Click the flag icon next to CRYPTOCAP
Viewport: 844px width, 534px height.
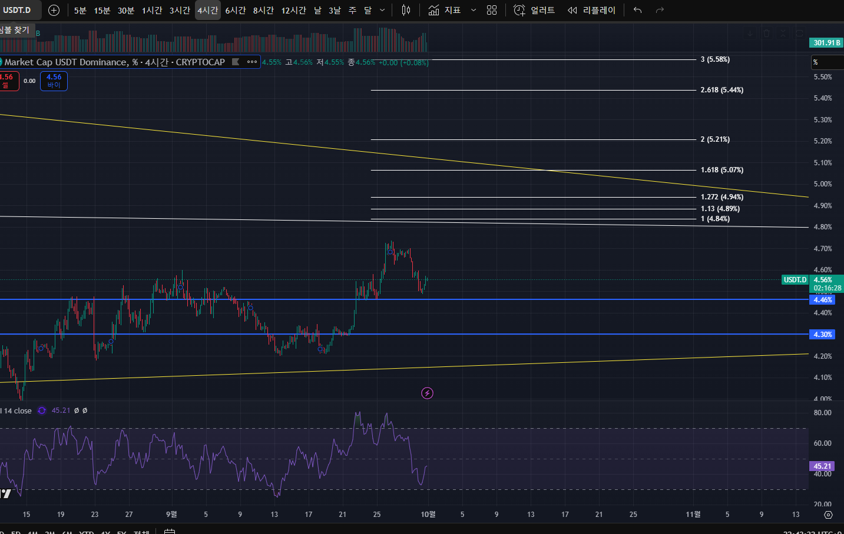point(236,62)
